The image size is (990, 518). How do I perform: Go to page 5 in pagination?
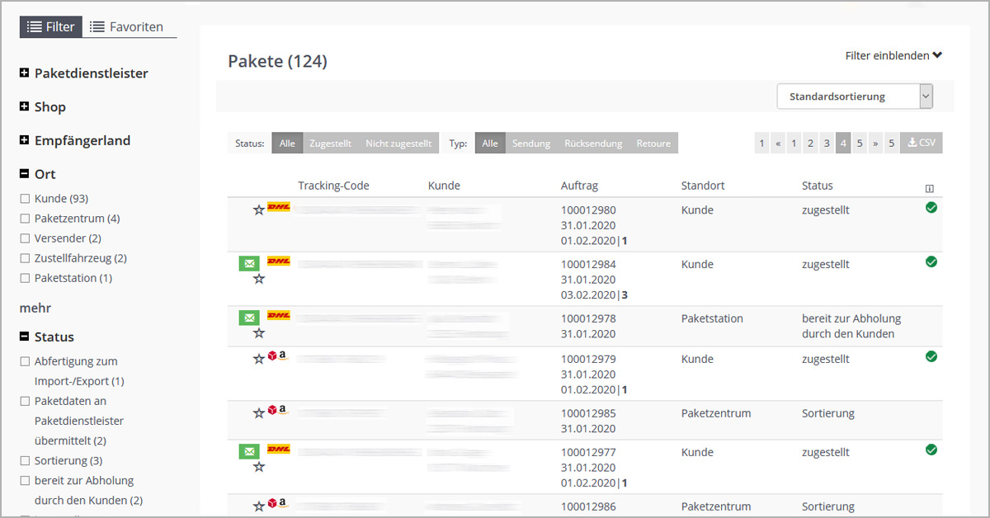(860, 144)
